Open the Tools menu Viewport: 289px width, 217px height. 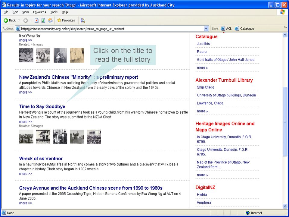point(54,12)
